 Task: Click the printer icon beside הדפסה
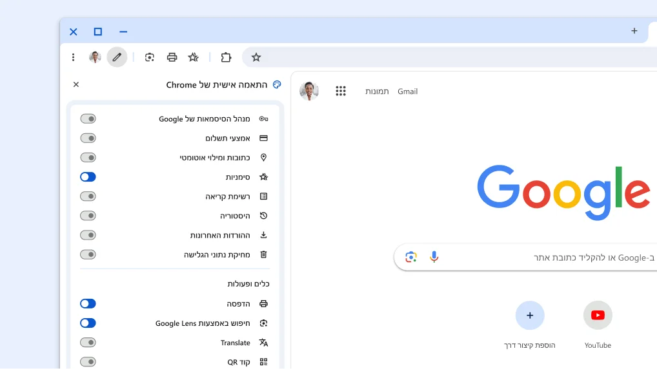click(263, 304)
